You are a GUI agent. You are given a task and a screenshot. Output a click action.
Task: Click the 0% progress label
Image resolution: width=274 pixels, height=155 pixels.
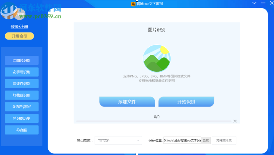coord(235,121)
